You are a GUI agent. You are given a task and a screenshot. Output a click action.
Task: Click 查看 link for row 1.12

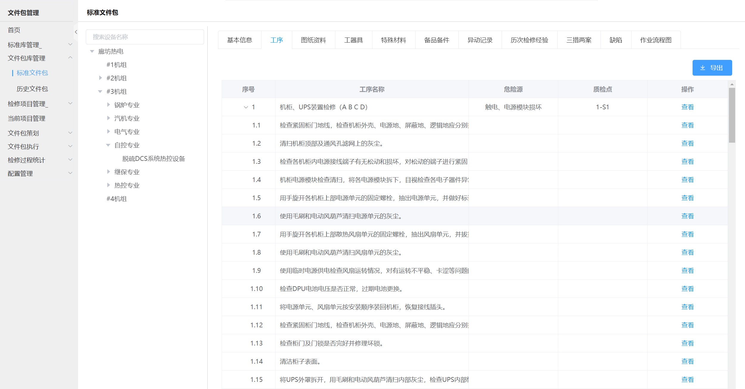click(688, 325)
